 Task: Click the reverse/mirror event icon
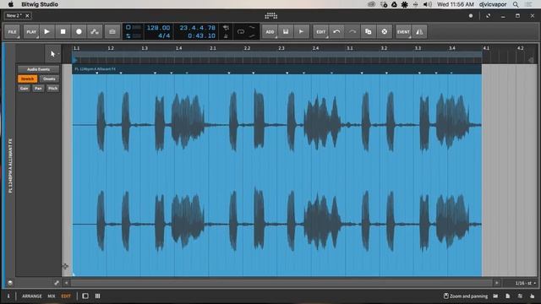tap(419, 32)
